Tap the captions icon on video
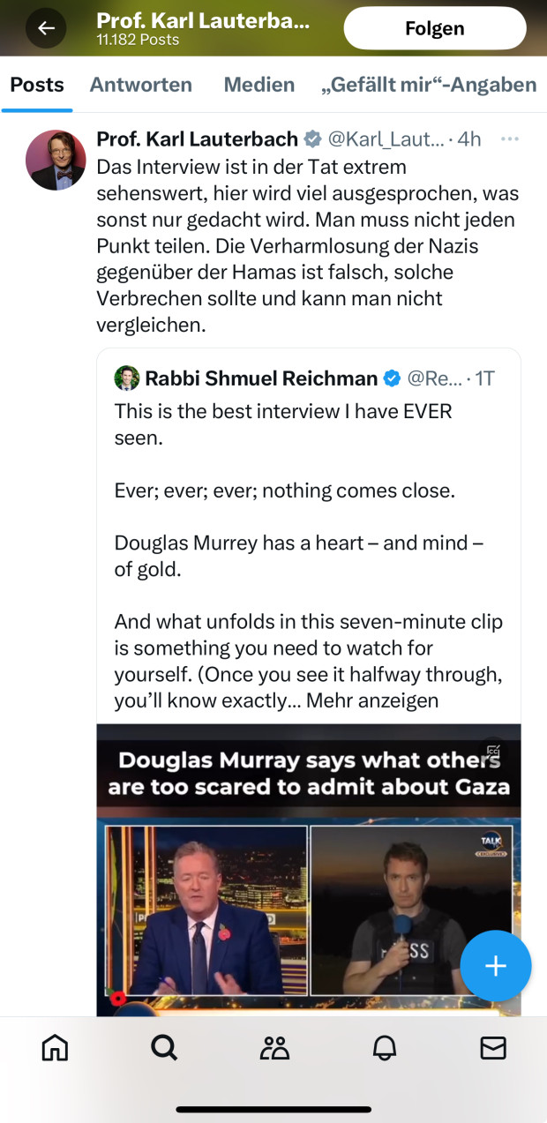 point(493,752)
